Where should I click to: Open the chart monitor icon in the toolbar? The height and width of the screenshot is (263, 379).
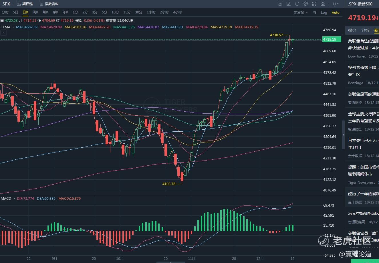(x=280, y=4)
